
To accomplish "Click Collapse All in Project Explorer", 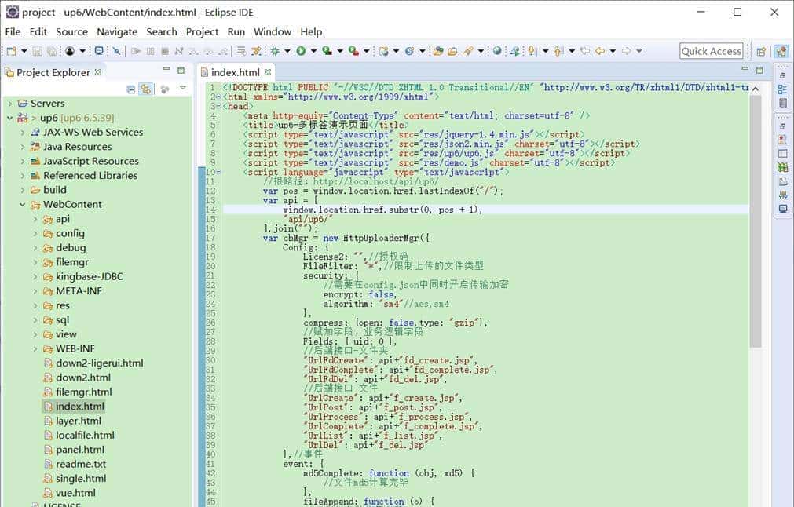I will click(131, 89).
